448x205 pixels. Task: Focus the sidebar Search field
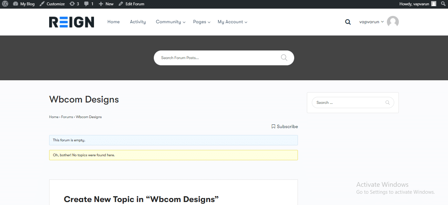[353, 102]
